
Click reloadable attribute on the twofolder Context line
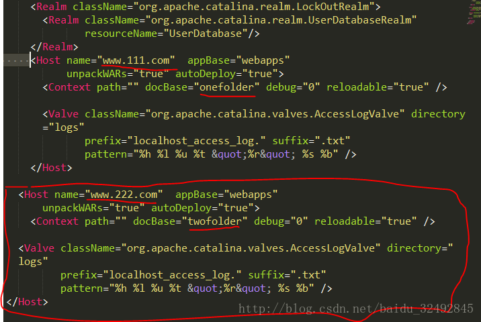click(365, 221)
